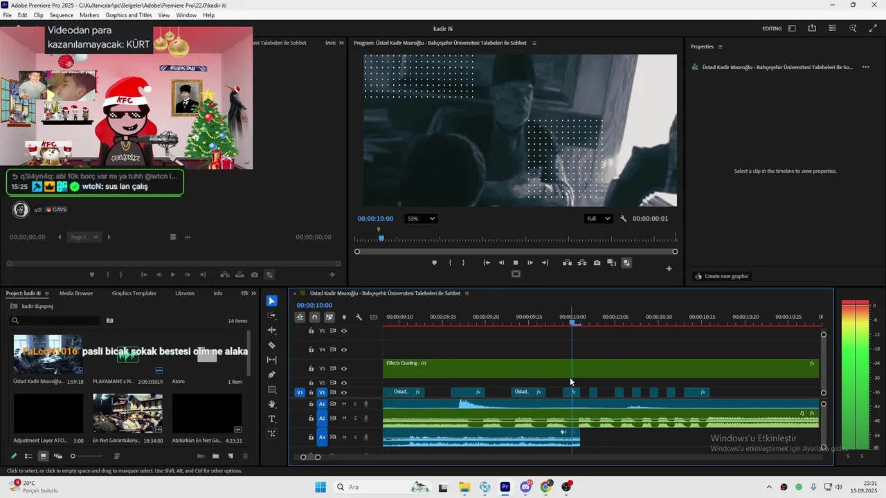Click New Bin folder icon in Project panel
The image size is (886, 498).
coord(215,456)
